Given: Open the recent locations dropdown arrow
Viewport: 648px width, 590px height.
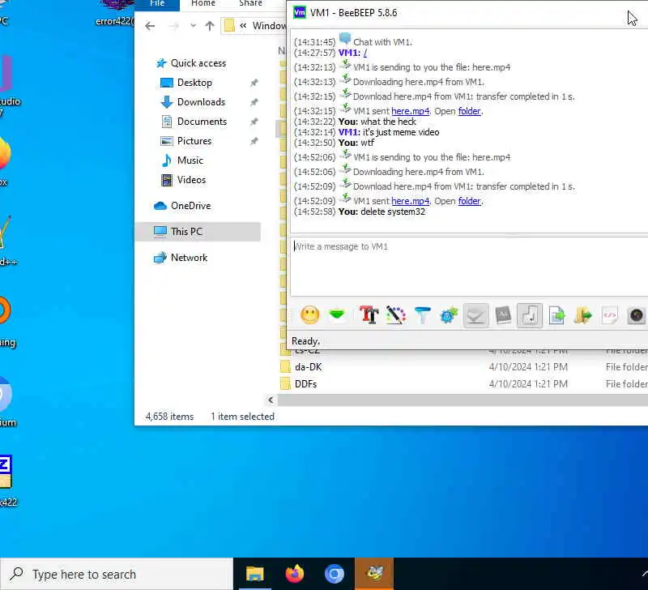Looking at the screenshot, I should coord(193,26).
